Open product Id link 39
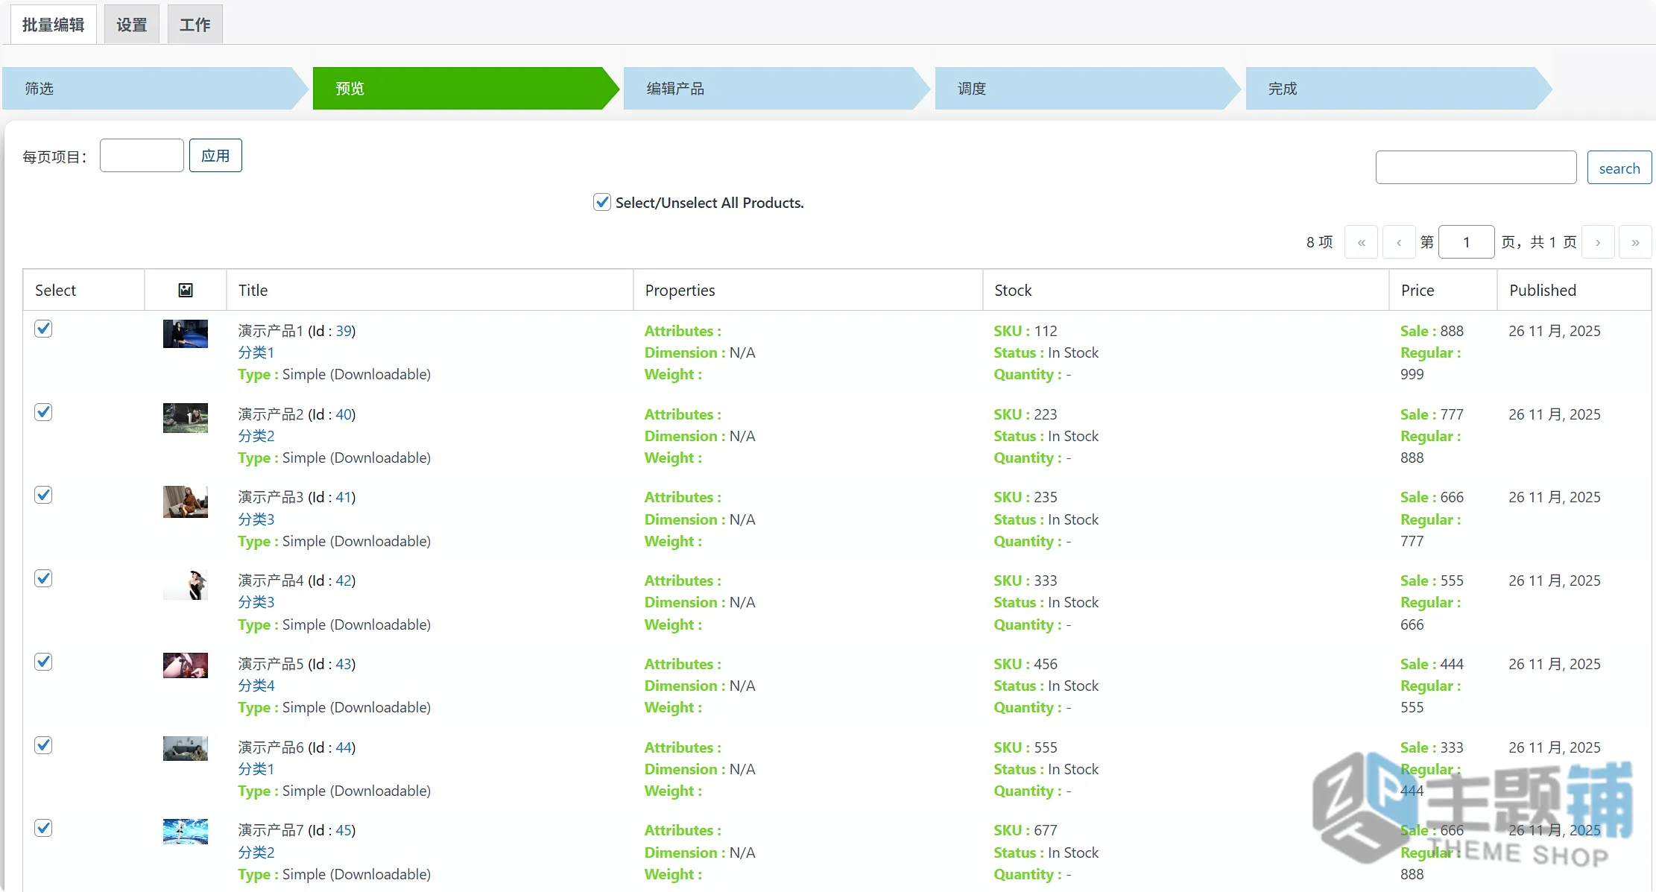Screen dimensions: 1656x892 [344, 331]
